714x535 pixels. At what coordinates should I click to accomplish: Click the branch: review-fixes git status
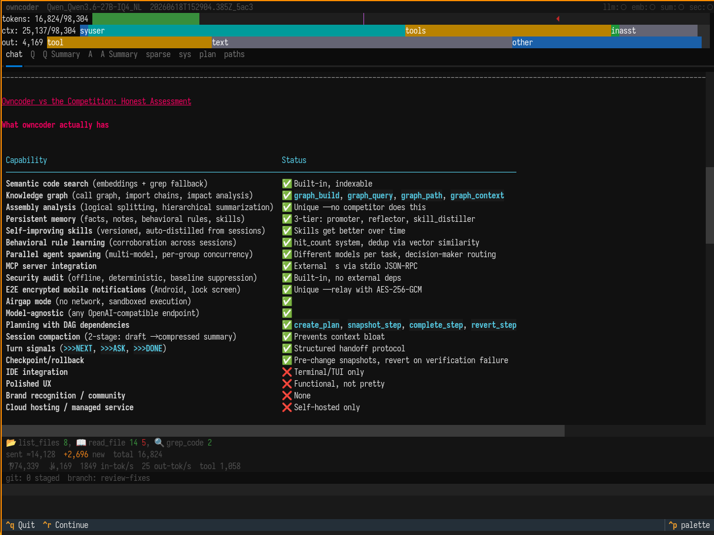[x=109, y=478]
